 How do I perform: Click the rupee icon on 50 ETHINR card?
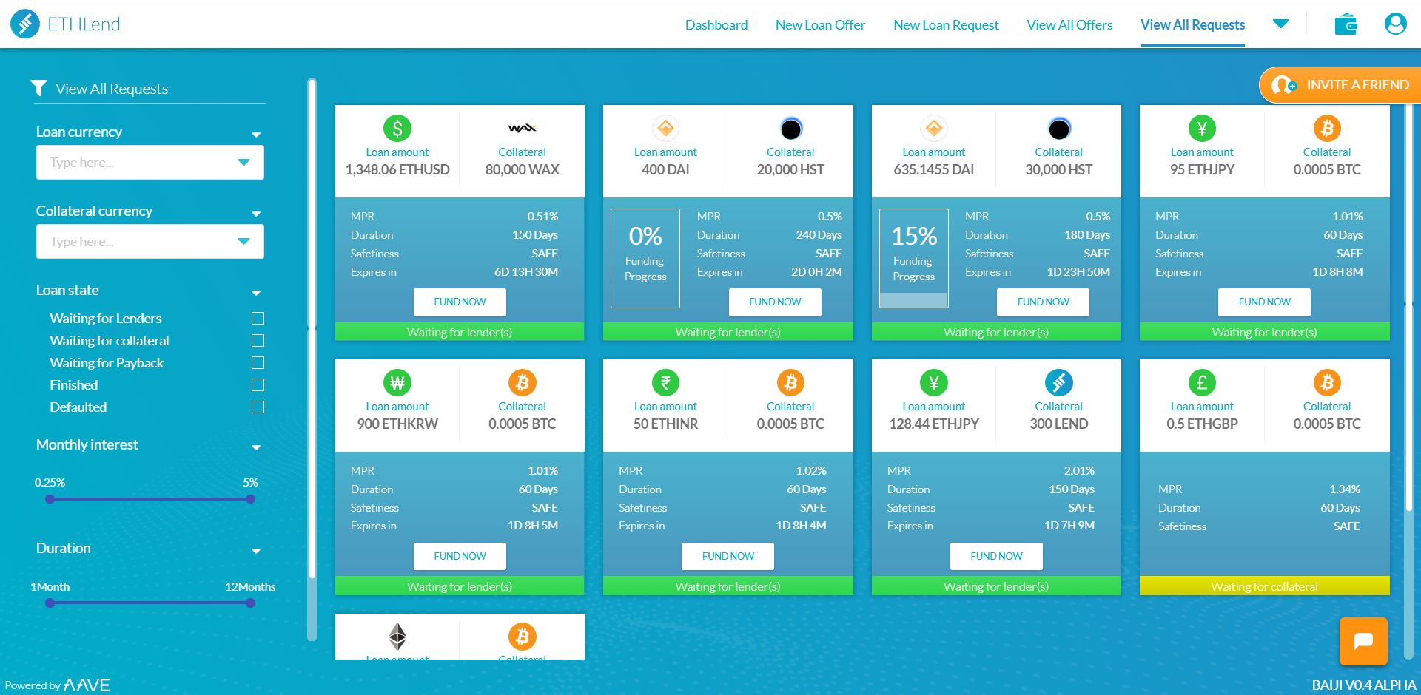665,383
